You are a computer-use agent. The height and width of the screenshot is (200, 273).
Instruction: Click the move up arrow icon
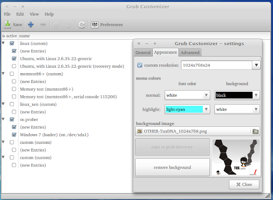pos(56,25)
